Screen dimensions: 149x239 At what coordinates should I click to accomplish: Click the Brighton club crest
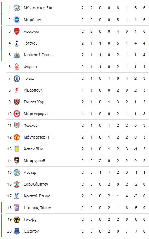[17, 20]
